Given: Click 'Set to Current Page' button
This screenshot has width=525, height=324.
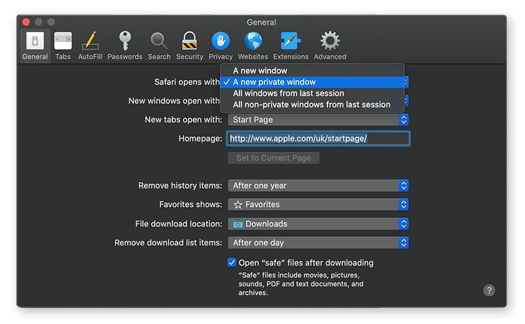Looking at the screenshot, I should click(274, 158).
